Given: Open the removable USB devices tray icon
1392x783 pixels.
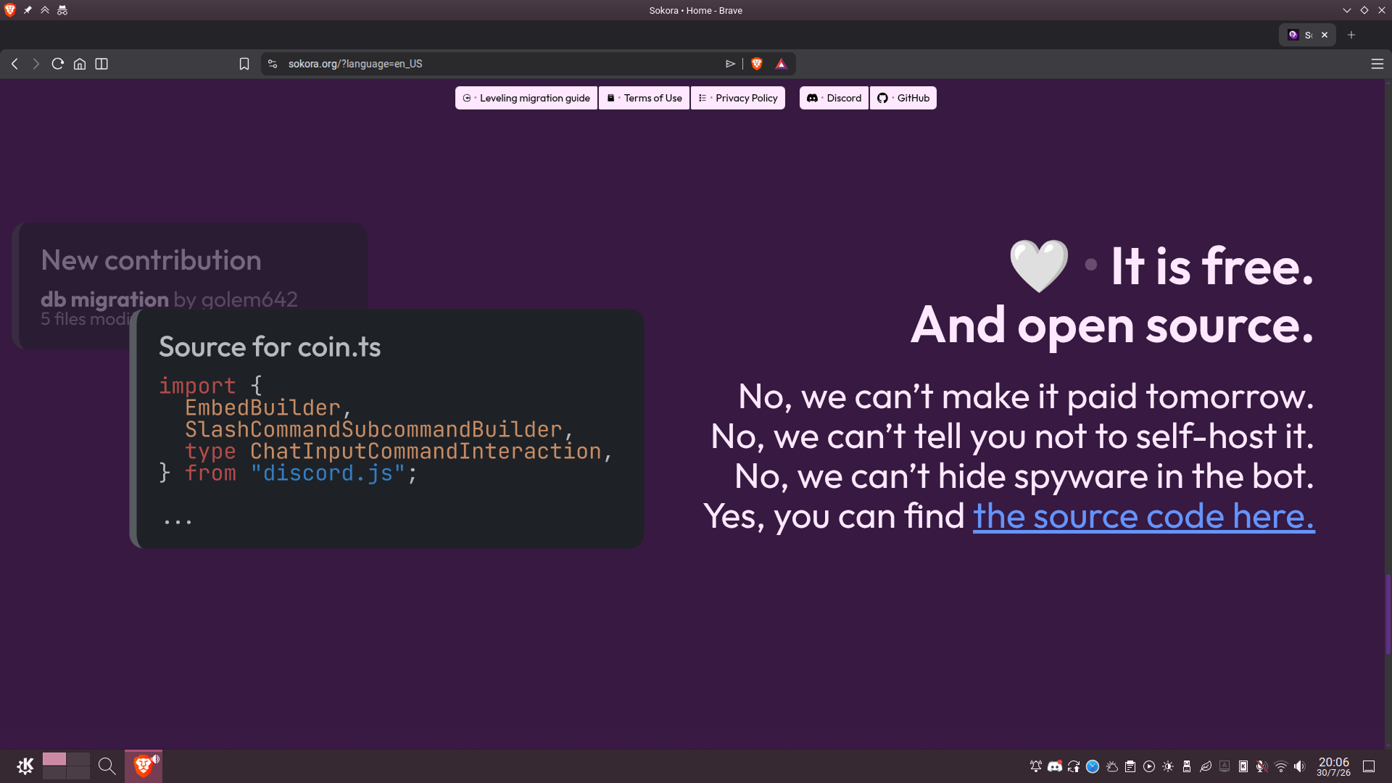Looking at the screenshot, I should tap(1187, 766).
